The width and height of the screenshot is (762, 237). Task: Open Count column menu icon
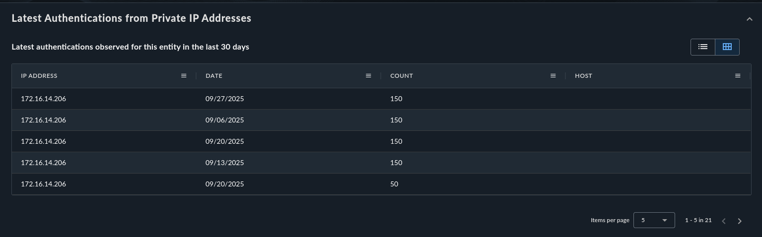(553, 76)
